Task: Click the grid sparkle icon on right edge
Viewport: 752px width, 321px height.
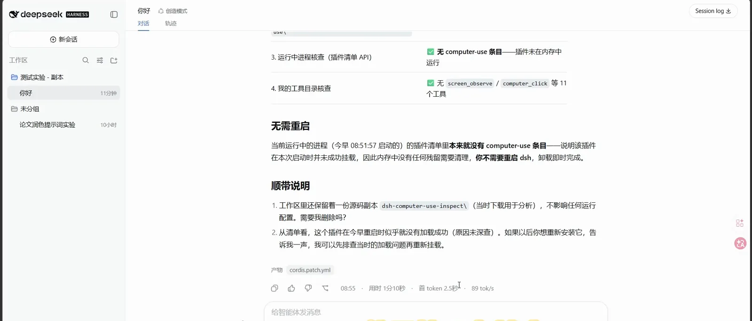Action: [740, 223]
